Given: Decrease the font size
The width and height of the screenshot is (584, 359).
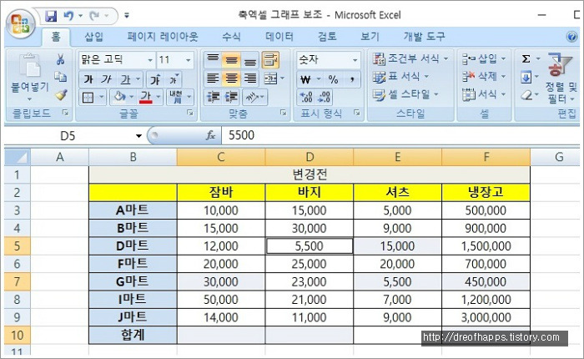Looking at the screenshot, I should click(x=174, y=79).
